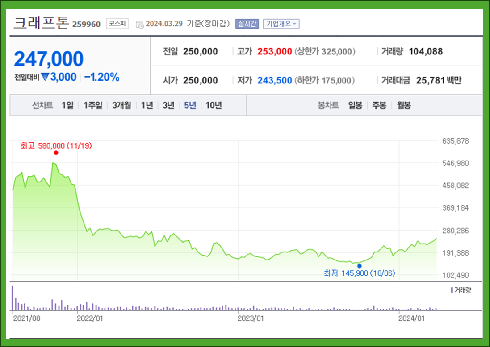Screen dimensions: 490x347
Task: Click the 봉차트 label
Action: point(328,105)
